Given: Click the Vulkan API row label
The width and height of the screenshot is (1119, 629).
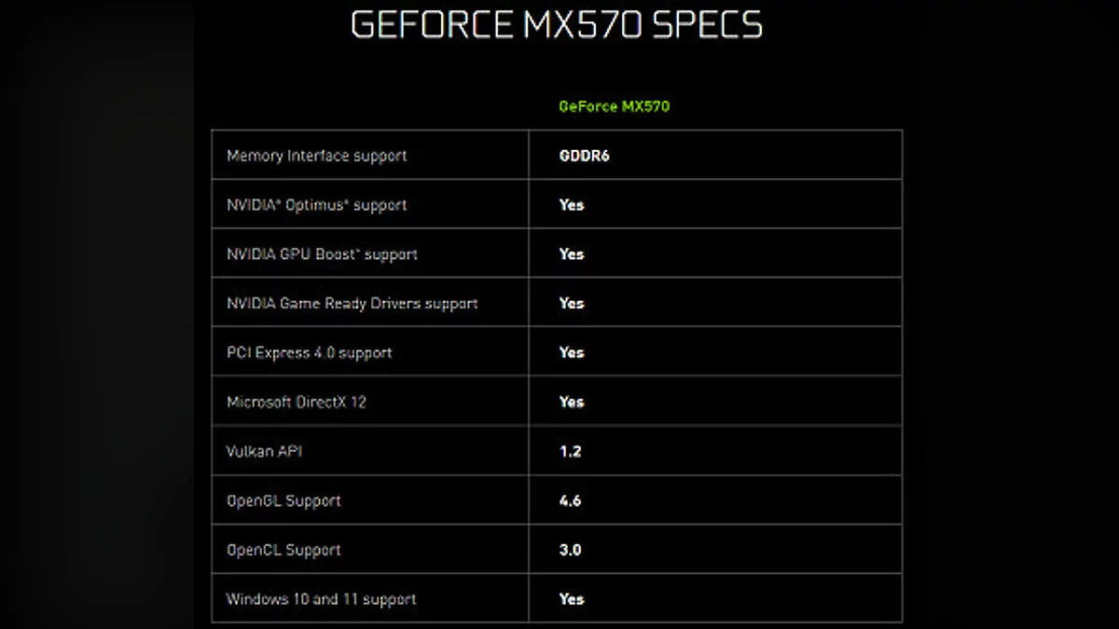Looking at the screenshot, I should [264, 451].
